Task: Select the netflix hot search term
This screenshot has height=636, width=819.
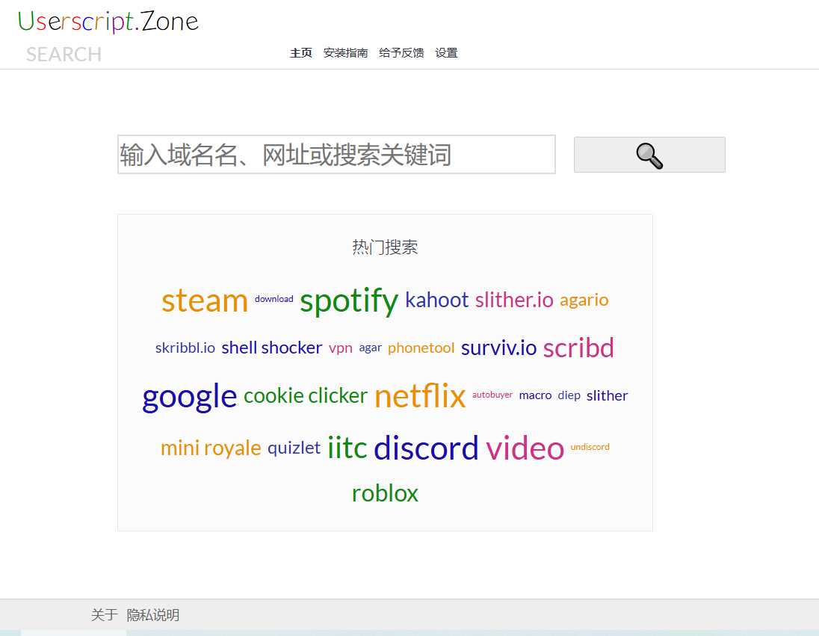Action: [x=420, y=396]
